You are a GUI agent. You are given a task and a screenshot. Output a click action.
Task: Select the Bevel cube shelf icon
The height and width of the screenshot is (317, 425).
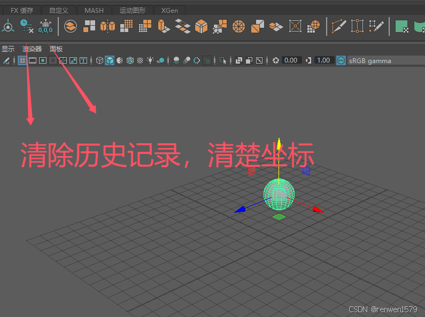[x=201, y=26]
